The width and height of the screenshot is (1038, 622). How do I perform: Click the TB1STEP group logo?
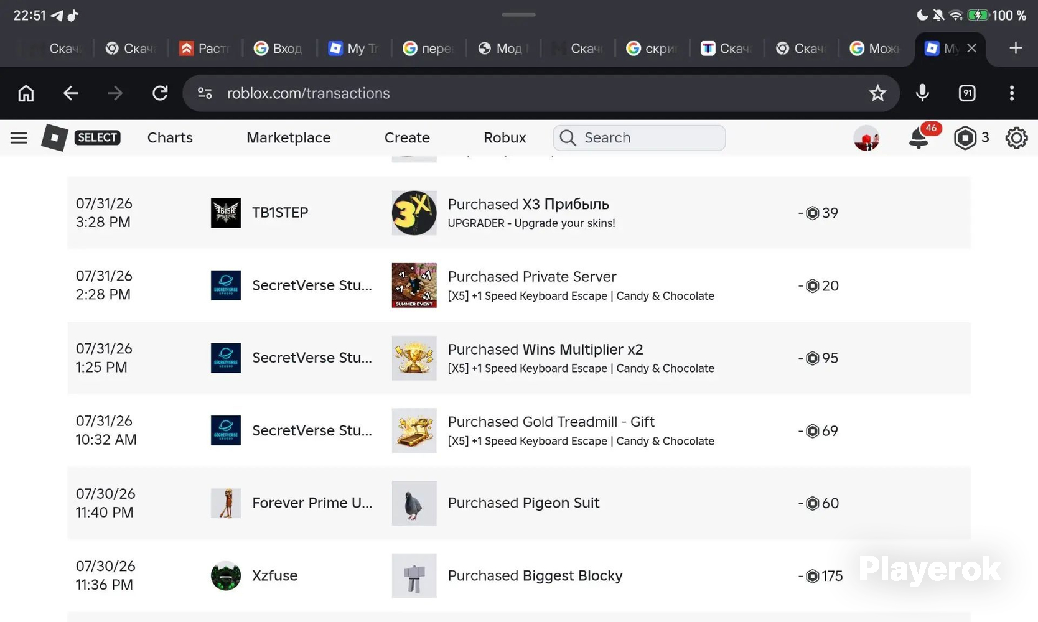click(226, 213)
